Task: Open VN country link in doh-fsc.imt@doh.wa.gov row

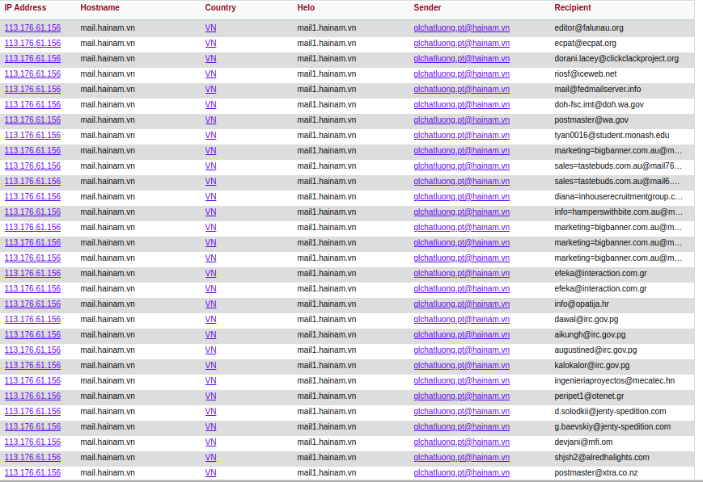Action: point(210,105)
